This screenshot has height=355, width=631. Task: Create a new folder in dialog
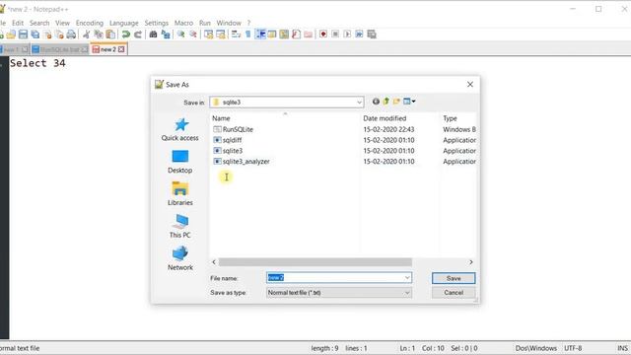click(396, 102)
